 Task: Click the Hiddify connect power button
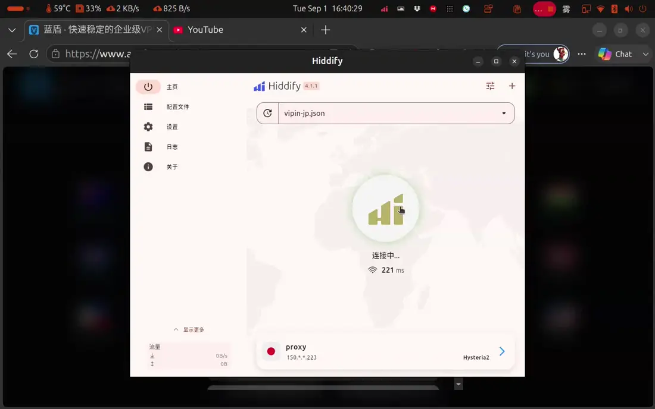click(x=386, y=209)
